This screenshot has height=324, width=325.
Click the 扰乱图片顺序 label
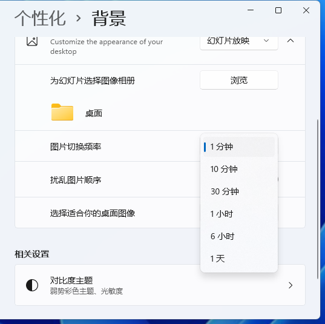[76, 180]
